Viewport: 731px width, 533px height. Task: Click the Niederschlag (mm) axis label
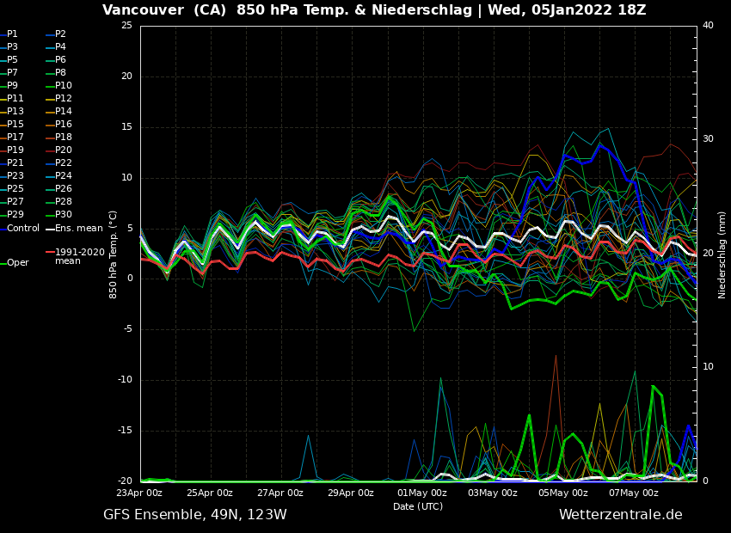pos(722,254)
